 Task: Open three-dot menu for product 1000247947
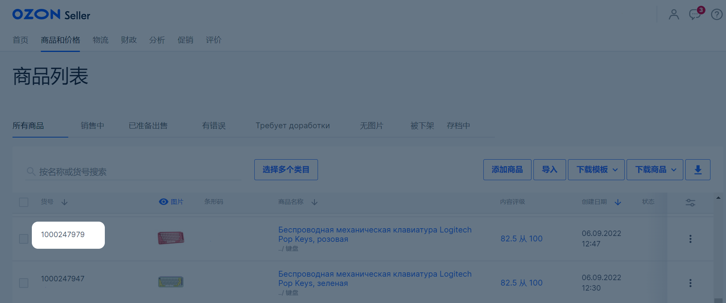[x=690, y=283]
